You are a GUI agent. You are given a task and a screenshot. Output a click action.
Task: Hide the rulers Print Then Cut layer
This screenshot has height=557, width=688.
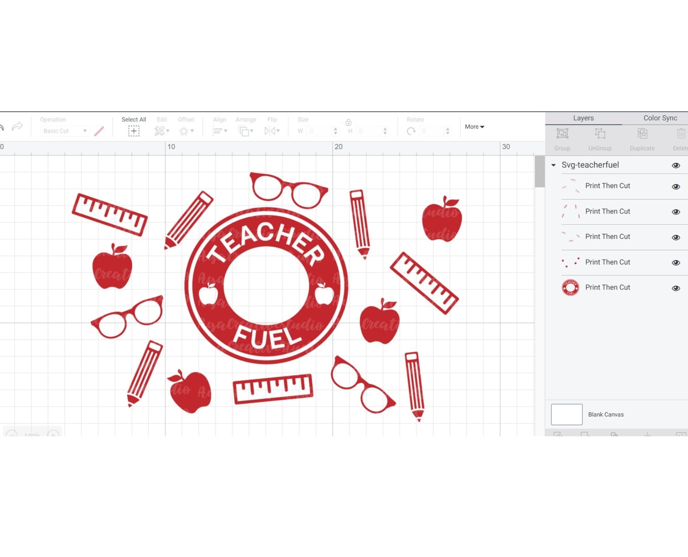click(x=676, y=237)
